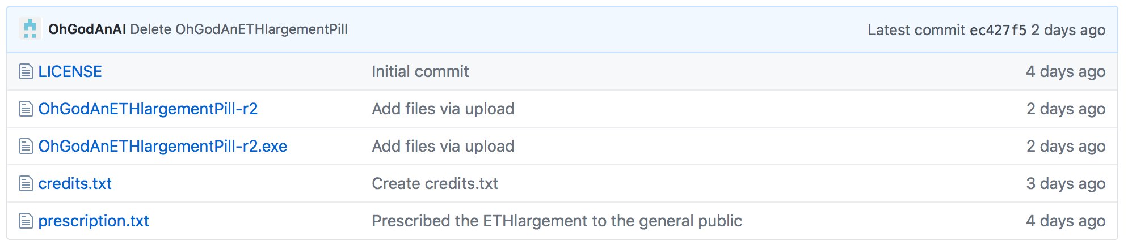The height and width of the screenshot is (249, 1128).
Task: Click the file icon beside OhGodAnETHlargementPill-r2
Action: point(26,109)
